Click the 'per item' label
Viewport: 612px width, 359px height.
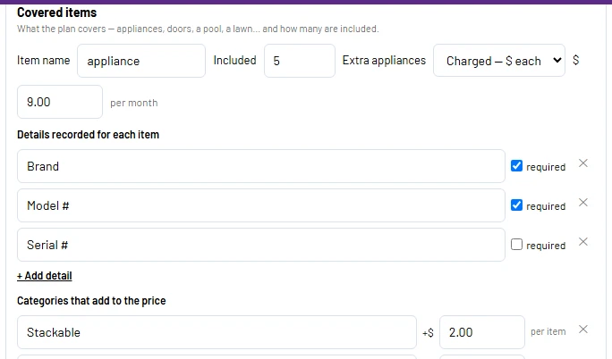[548, 331]
